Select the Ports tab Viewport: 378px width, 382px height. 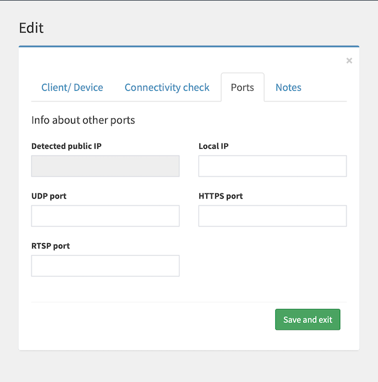243,88
